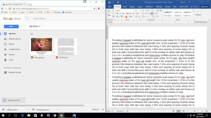Toggle italic formatting in Word ribbon

[120, 14]
